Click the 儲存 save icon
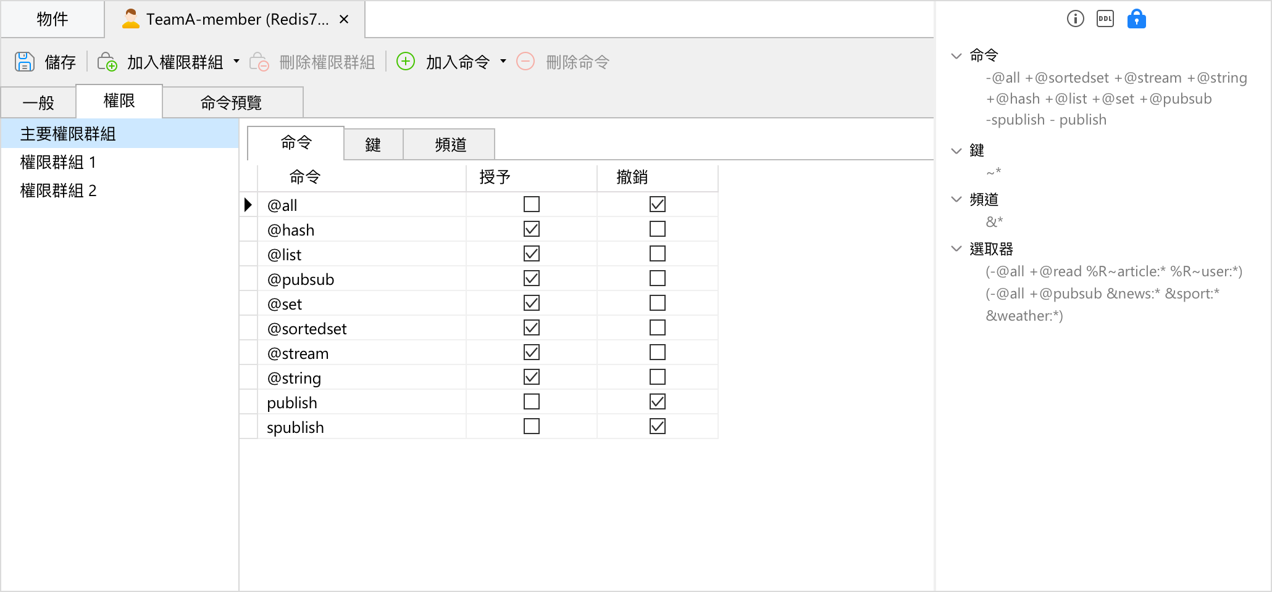Image resolution: width=1272 pixels, height=592 pixels. point(24,62)
